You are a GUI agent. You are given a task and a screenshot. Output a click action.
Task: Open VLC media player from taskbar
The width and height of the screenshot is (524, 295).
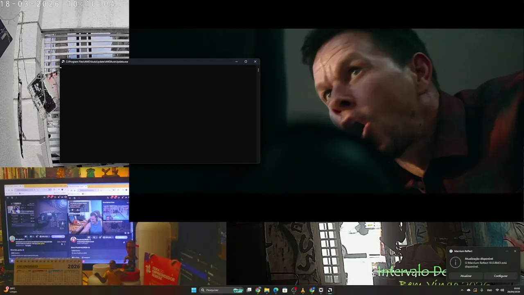[303, 290]
